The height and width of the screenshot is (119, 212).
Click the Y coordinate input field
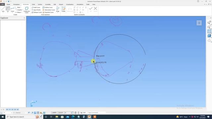[61, 113]
